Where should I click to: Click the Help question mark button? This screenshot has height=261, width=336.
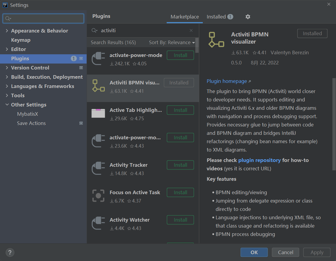point(10,252)
